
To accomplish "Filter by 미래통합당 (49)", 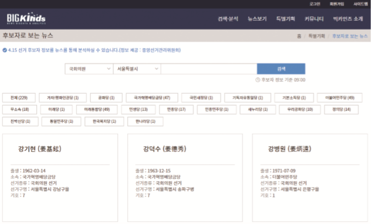I will coord(97,110).
